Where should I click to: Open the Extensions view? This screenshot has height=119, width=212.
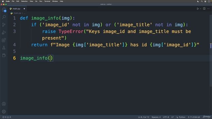coord(4,40)
